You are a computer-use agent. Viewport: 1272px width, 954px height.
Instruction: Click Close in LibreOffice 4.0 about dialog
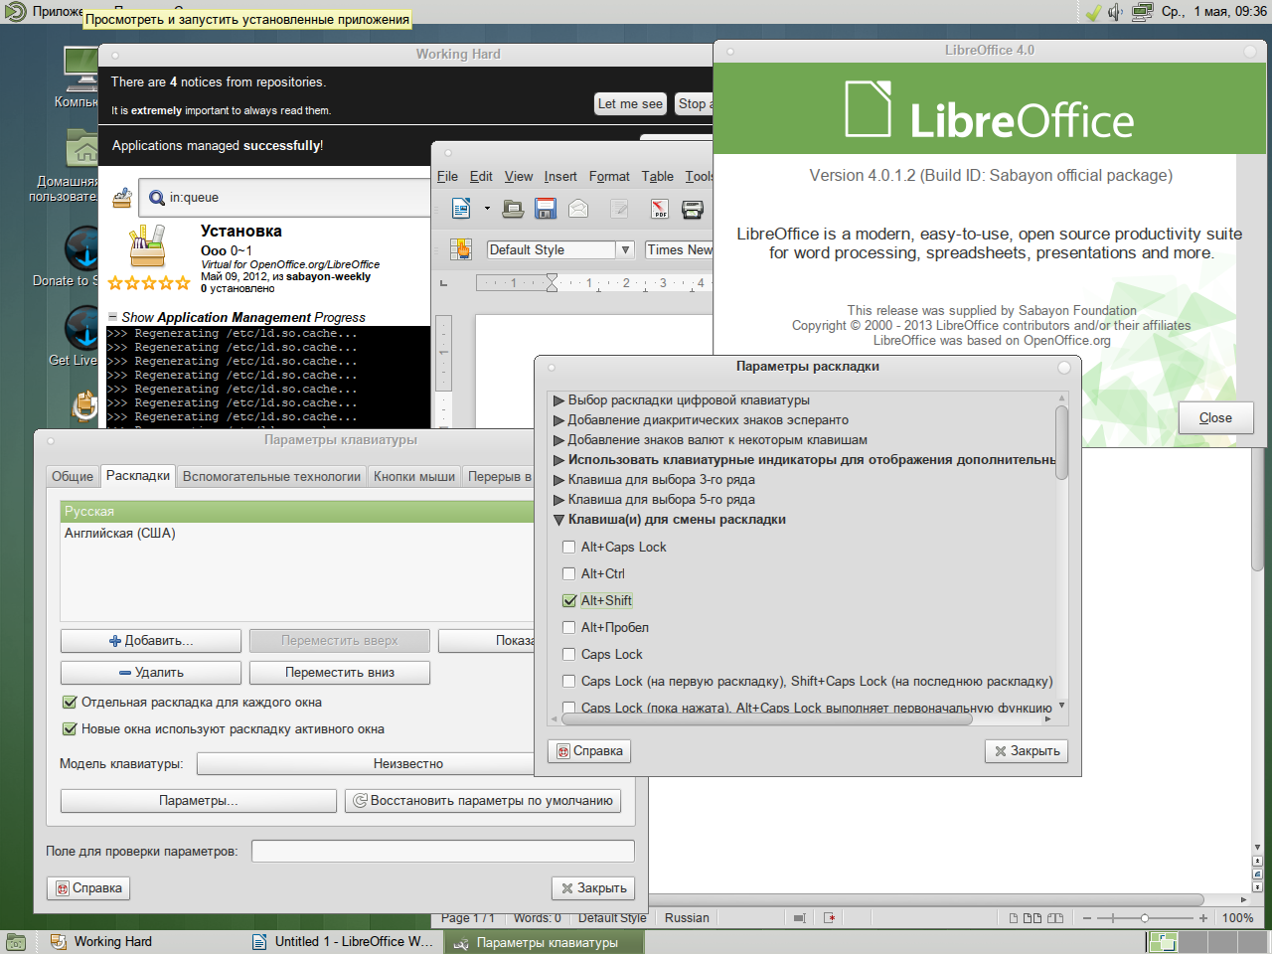[1215, 418]
